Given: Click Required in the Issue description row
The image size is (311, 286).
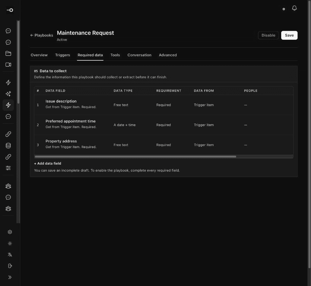Looking at the screenshot, I should click(164, 105).
